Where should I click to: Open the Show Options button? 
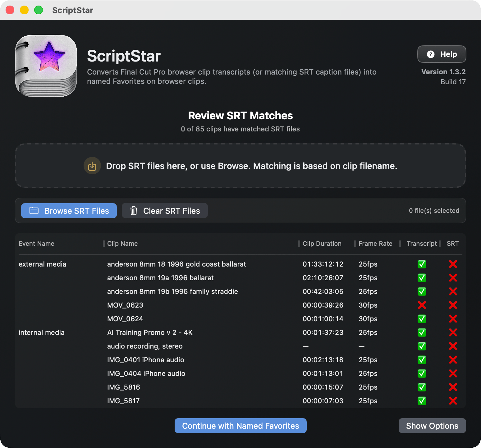coord(432,426)
